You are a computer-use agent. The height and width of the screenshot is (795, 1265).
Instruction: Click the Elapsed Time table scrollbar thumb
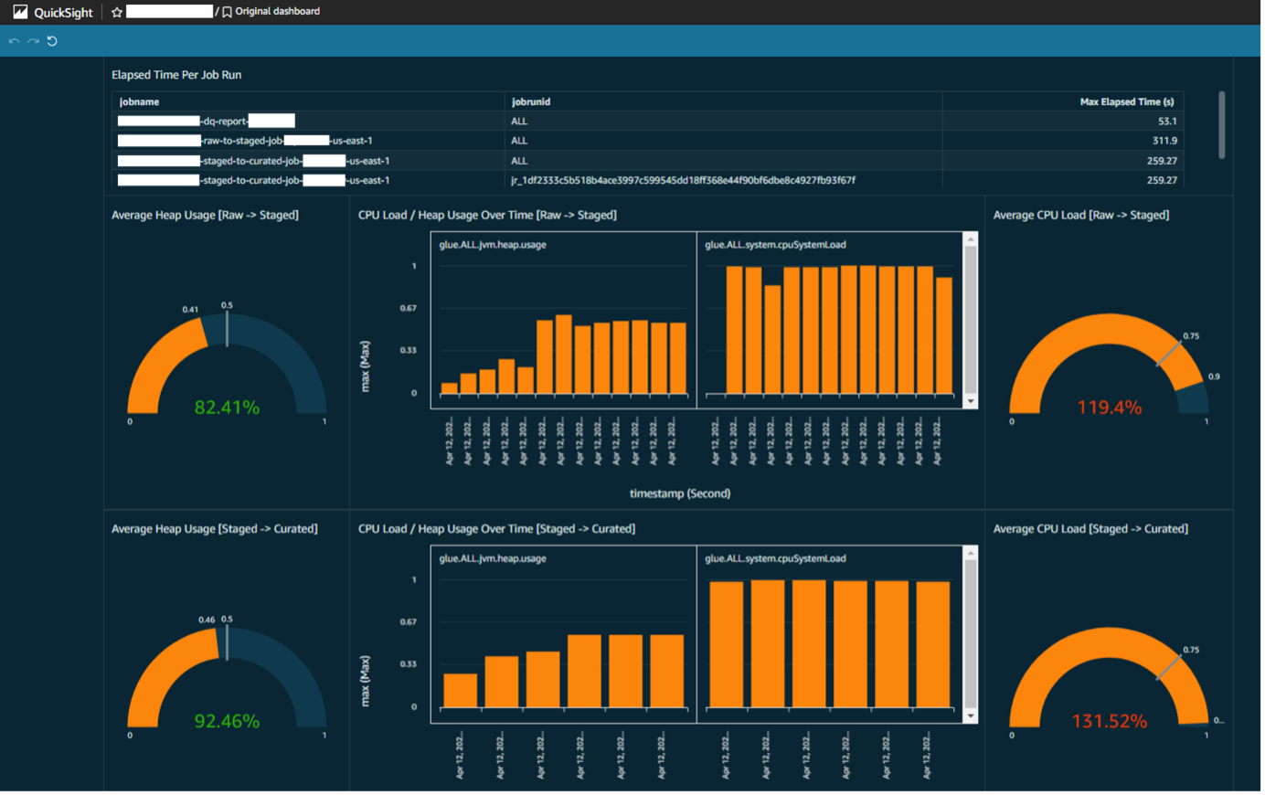pos(1222,125)
